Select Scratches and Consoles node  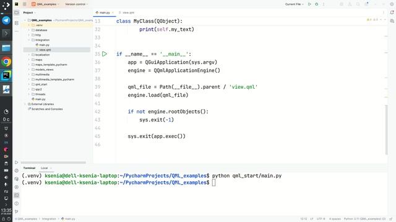tap(47, 109)
